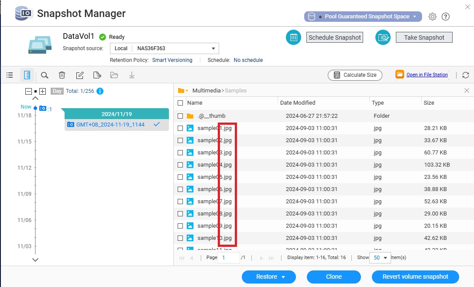Sort by Date Modified column header
Image resolution: width=474 pixels, height=287 pixels.
point(298,102)
